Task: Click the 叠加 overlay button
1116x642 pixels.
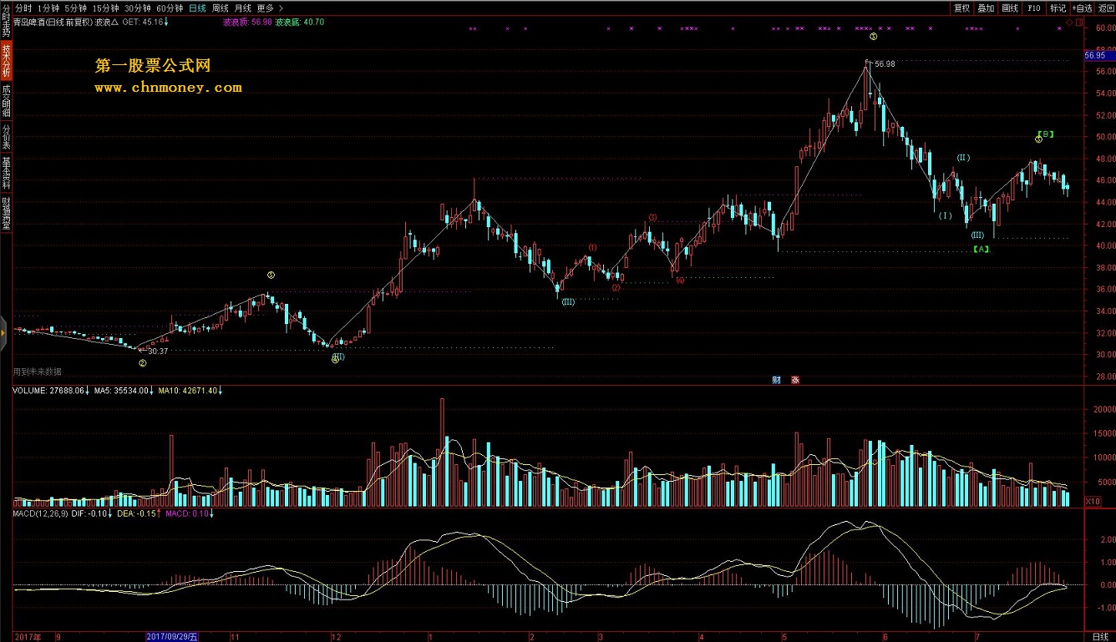Action: (x=987, y=8)
